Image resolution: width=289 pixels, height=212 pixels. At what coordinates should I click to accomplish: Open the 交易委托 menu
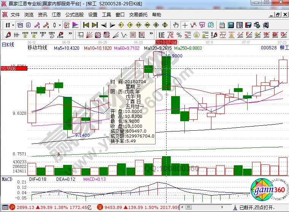tap(138, 15)
